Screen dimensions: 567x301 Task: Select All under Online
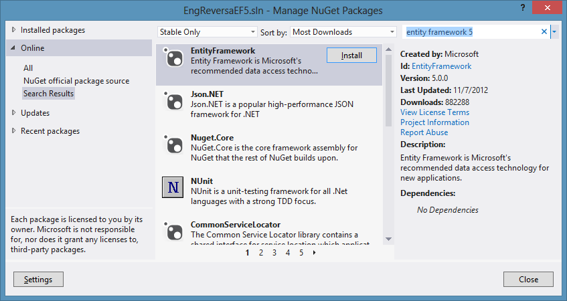click(x=28, y=68)
